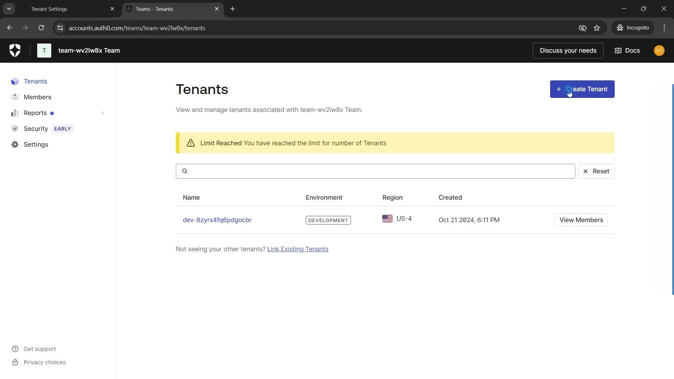Select the Teams - Tenants browser tab

click(173, 9)
